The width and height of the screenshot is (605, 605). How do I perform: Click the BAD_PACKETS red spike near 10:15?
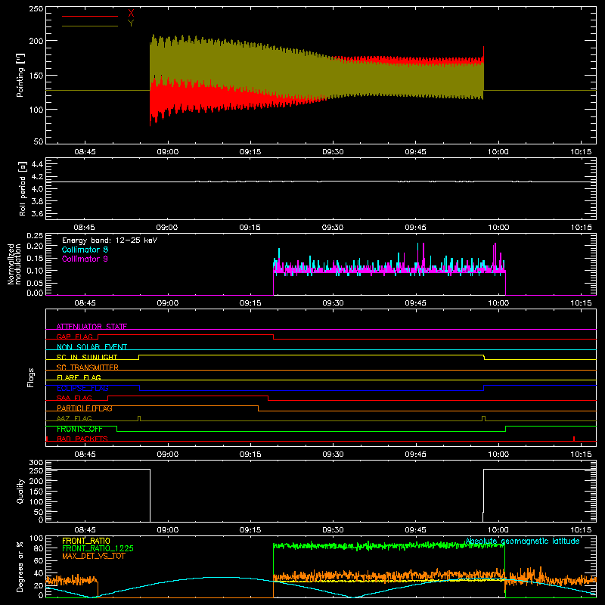coord(574,439)
